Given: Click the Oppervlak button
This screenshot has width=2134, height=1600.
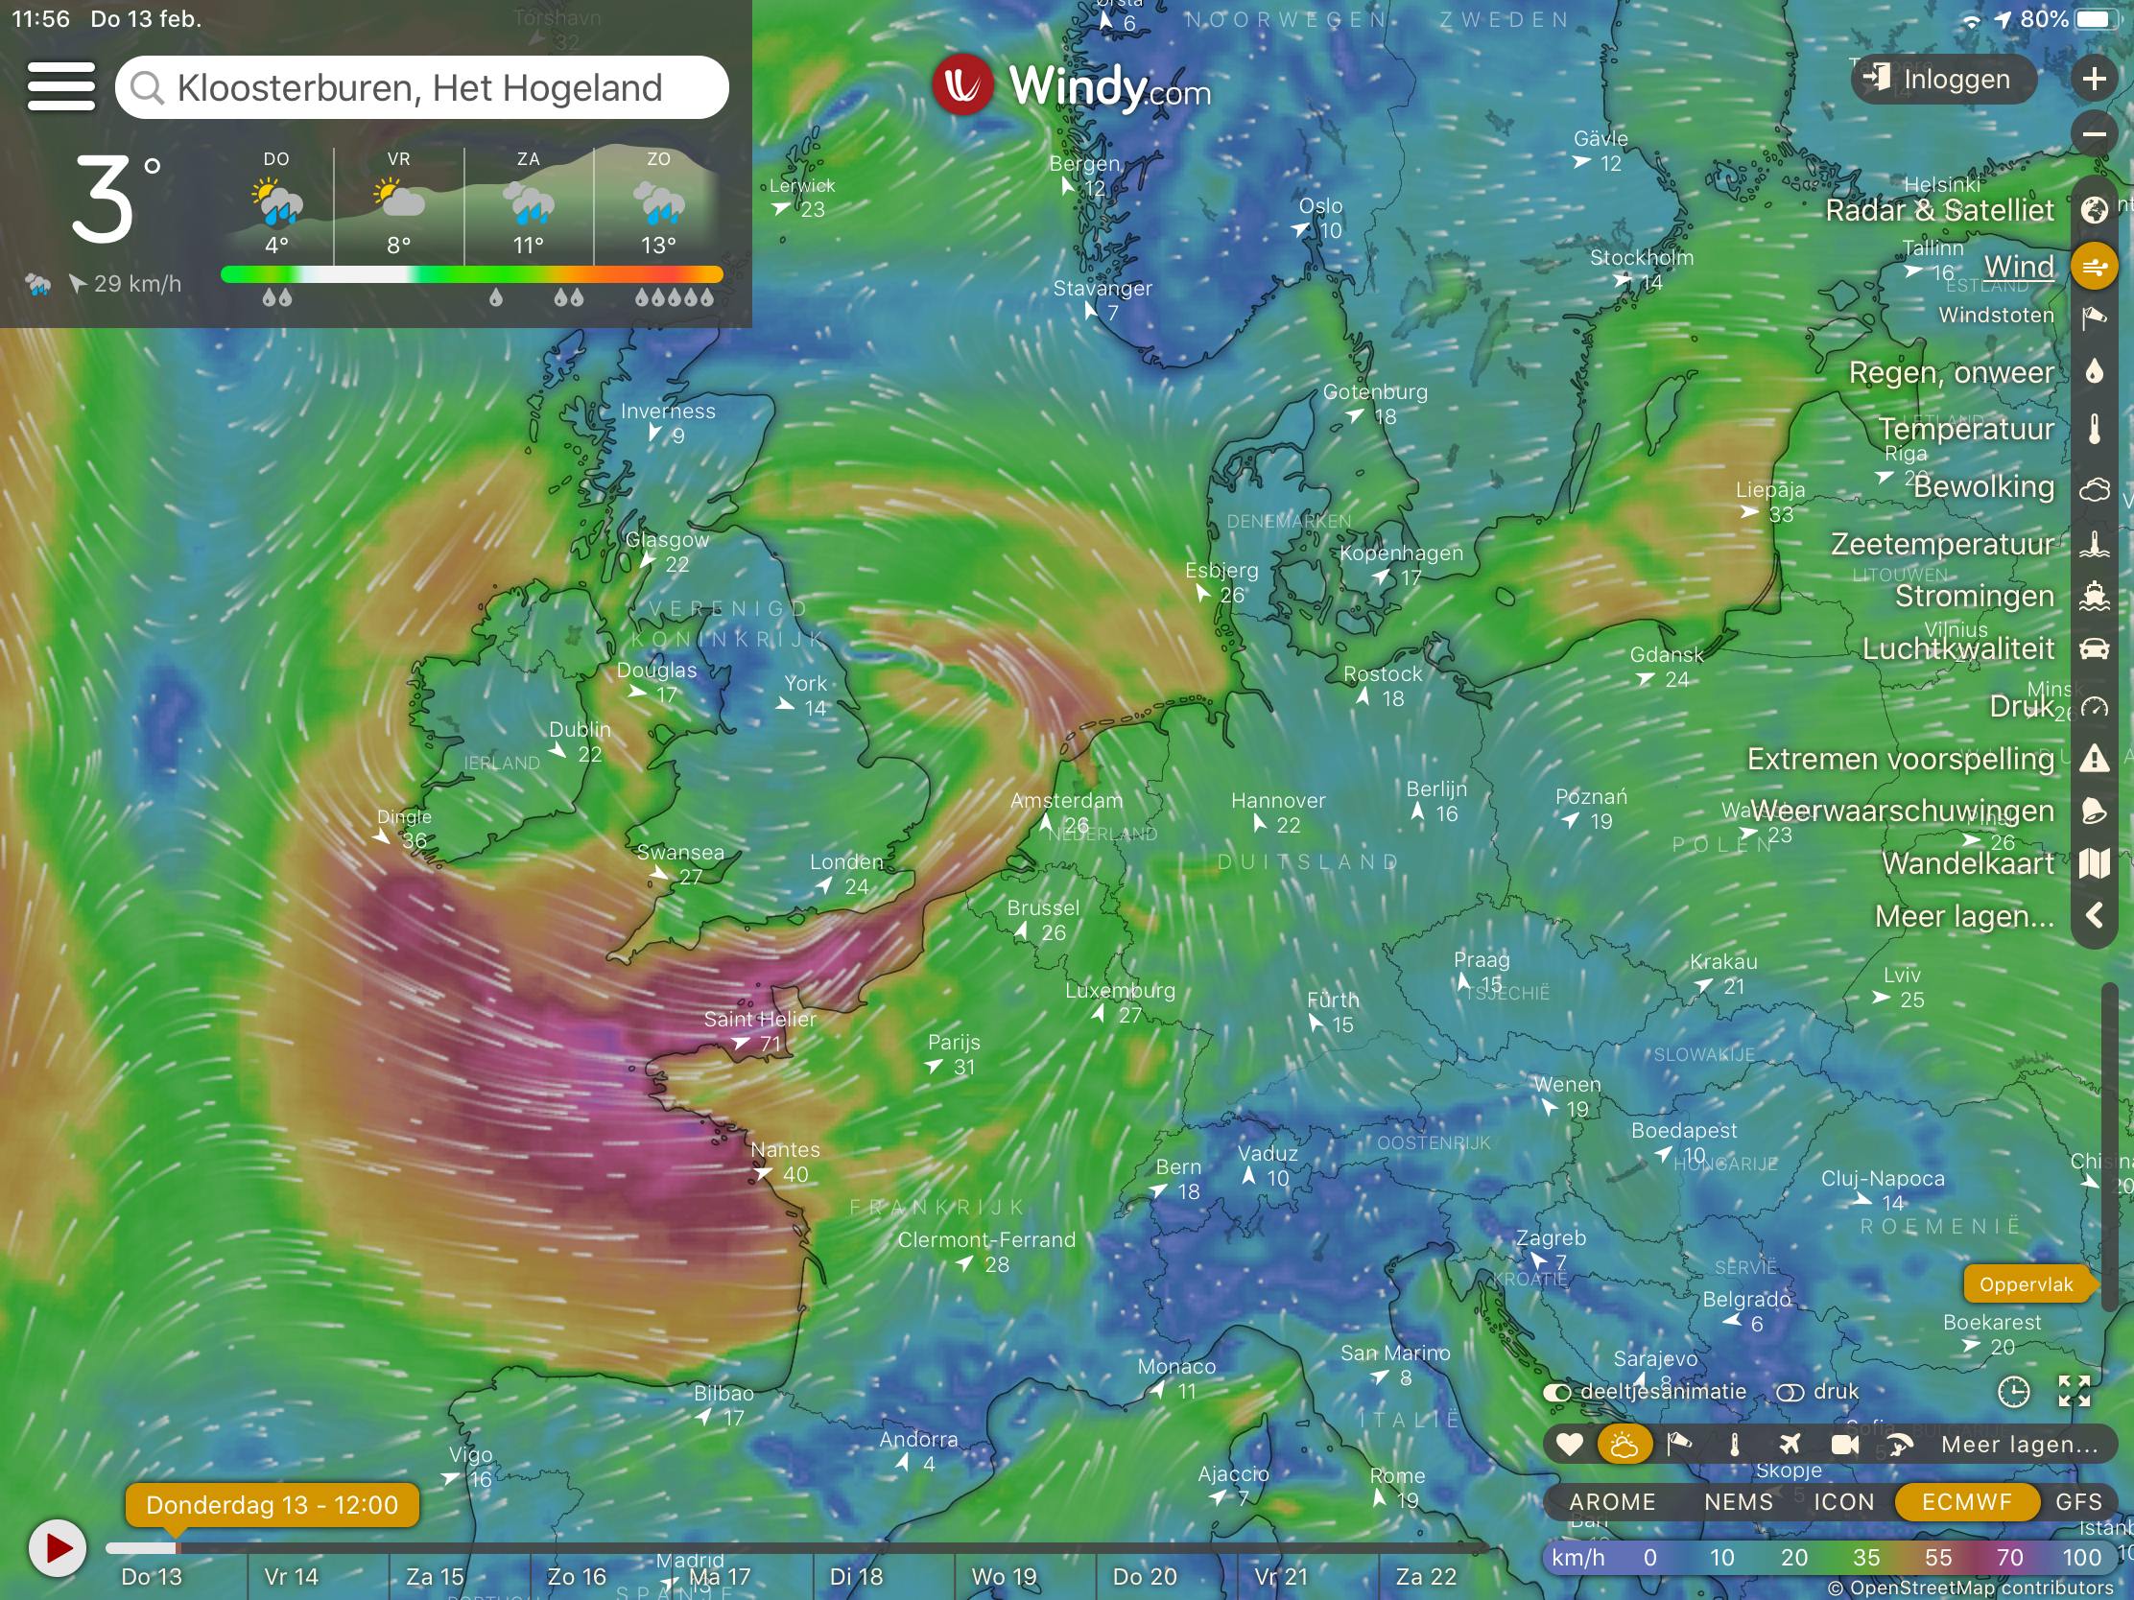Looking at the screenshot, I should 2027,1283.
